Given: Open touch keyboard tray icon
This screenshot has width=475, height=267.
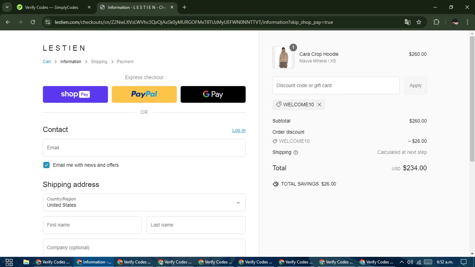Looking at the screenshot, I should point(428,262).
